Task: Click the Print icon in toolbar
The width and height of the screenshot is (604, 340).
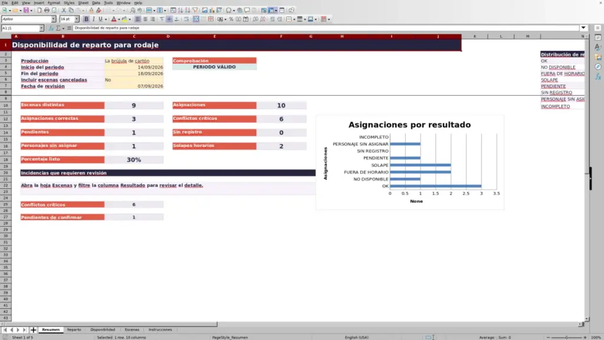Action: click(47, 10)
